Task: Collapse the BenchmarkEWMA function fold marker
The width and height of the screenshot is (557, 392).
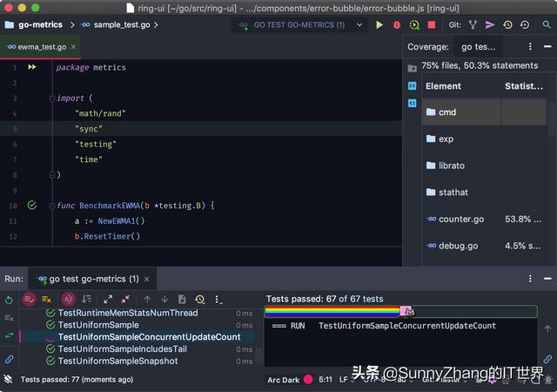Action: 52,206
